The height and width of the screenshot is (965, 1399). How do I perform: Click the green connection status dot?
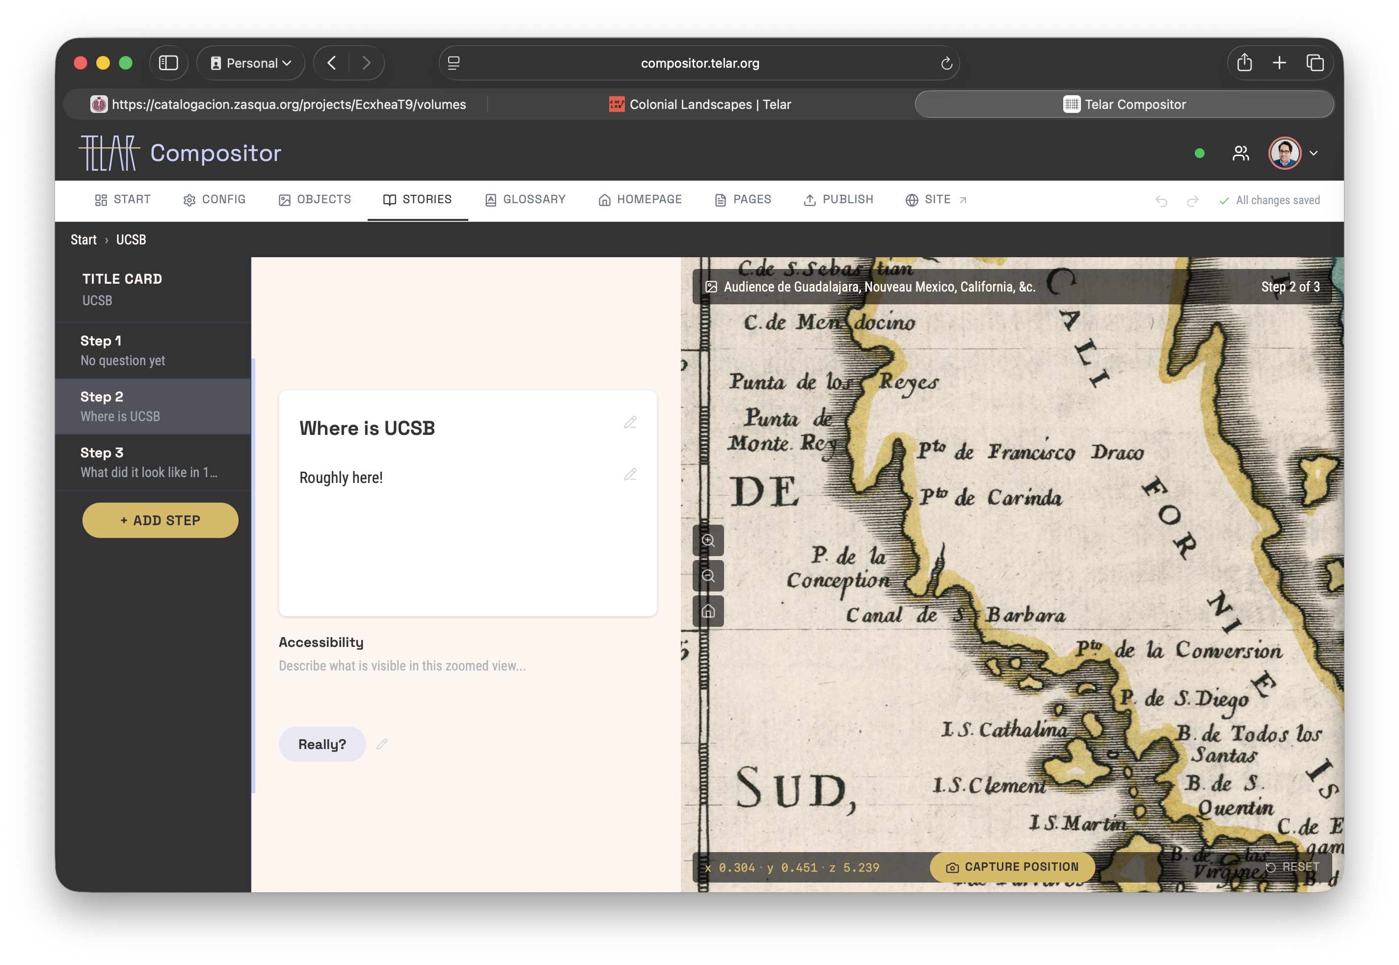1200,153
